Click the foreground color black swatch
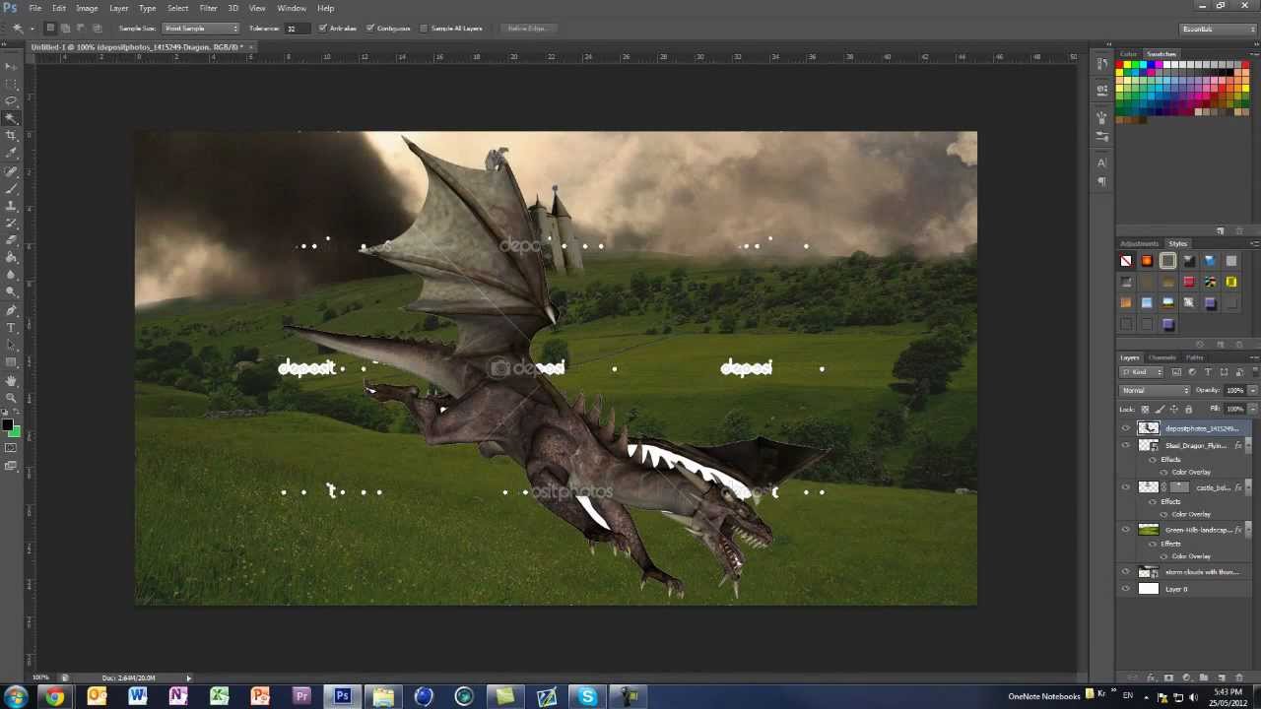 tap(7, 424)
